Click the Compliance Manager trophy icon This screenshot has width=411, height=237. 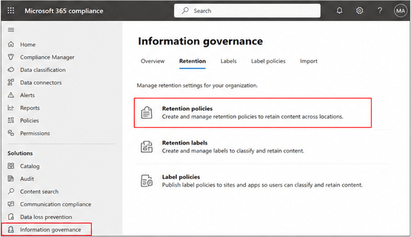pyautogui.click(x=11, y=57)
